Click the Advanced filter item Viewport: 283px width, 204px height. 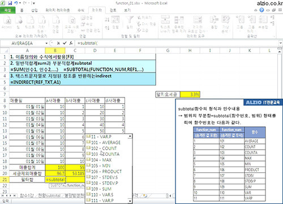(x=143, y=30)
